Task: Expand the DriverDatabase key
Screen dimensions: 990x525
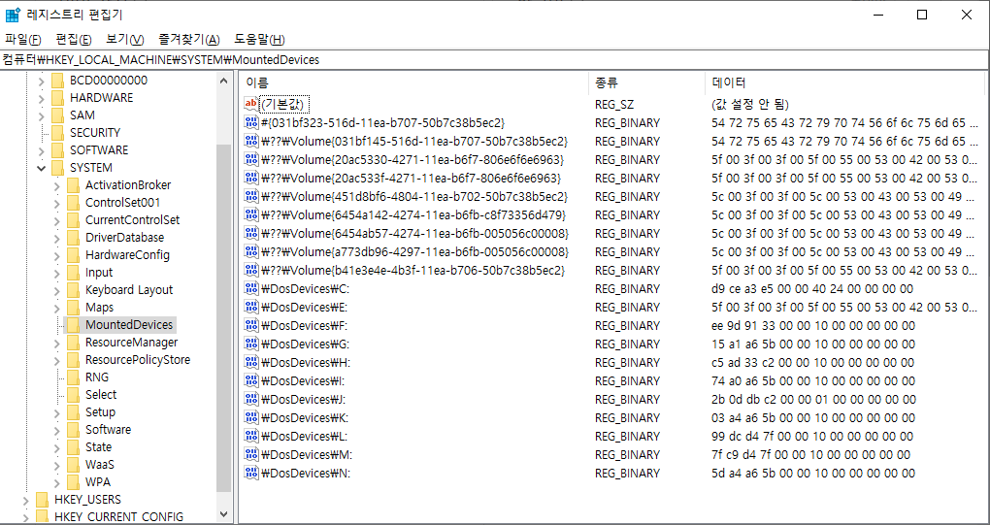Action: [x=57, y=238]
